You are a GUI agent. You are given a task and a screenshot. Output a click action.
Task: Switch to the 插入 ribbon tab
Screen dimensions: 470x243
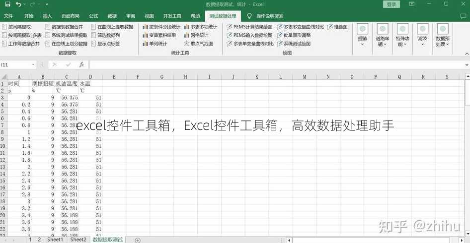pyautogui.click(x=47, y=16)
